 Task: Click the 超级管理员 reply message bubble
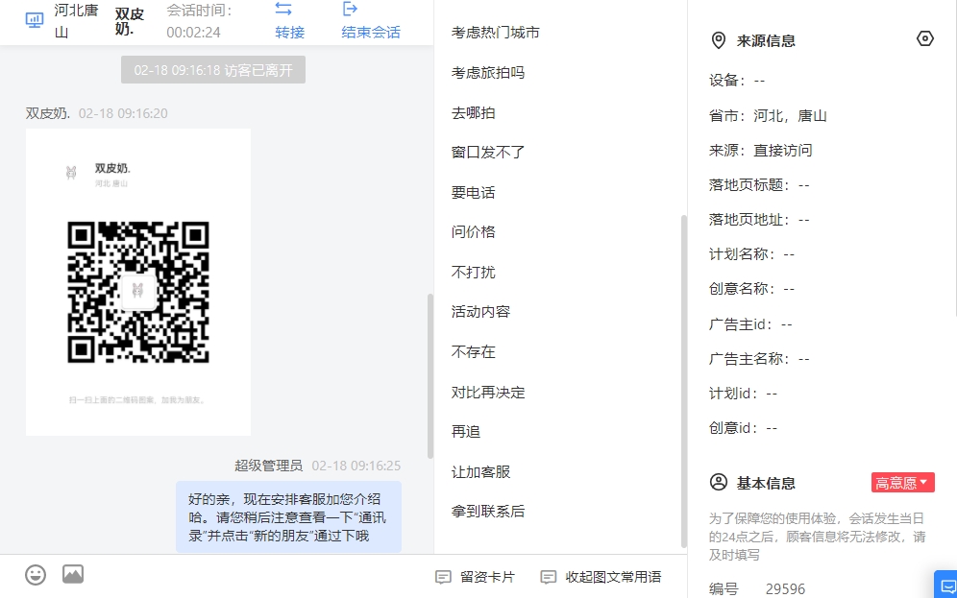[288, 517]
